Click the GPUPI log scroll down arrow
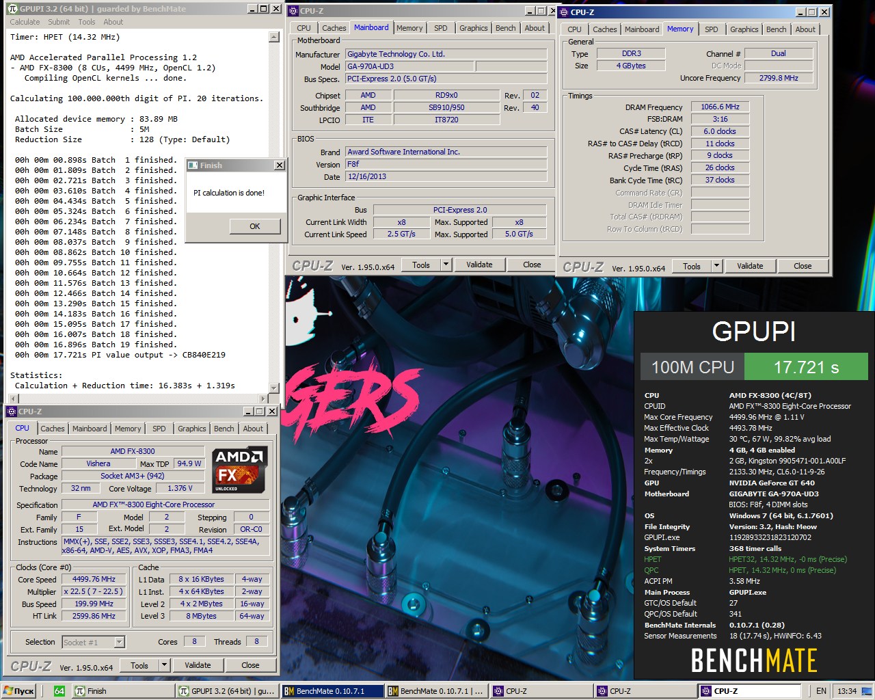The image size is (875, 700). (x=274, y=388)
